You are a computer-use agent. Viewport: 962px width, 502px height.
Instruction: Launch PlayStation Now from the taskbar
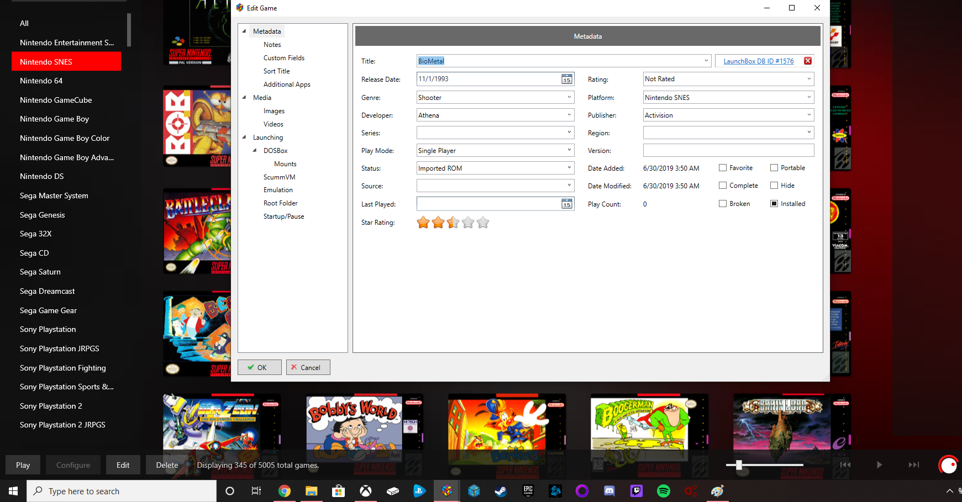coord(419,491)
